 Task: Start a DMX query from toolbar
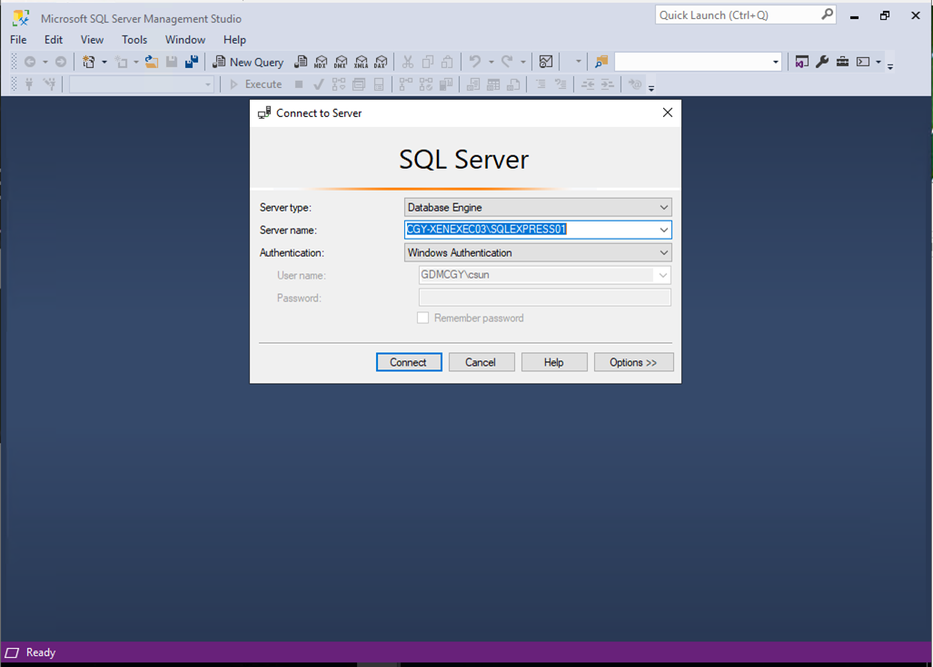coord(341,62)
